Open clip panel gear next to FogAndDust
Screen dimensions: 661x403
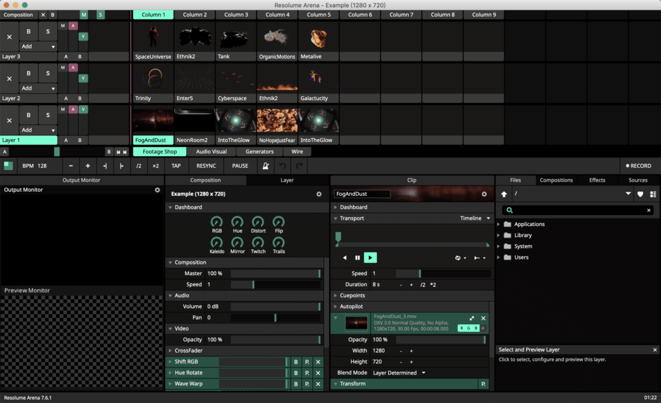[484, 194]
